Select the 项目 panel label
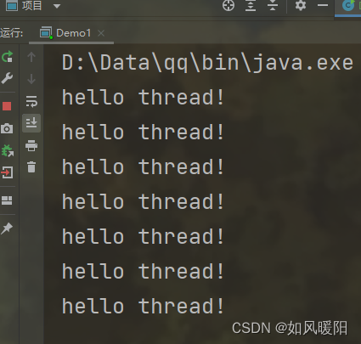 (x=31, y=5)
